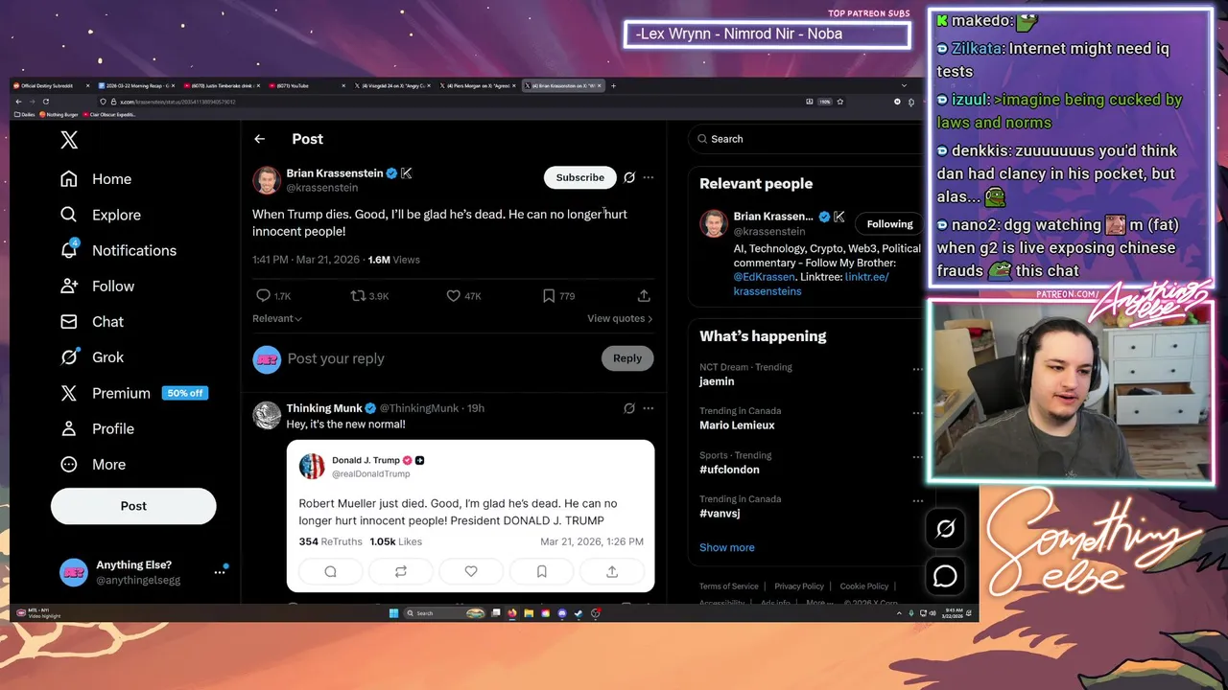Open Privacy Policy footer link

[799, 586]
